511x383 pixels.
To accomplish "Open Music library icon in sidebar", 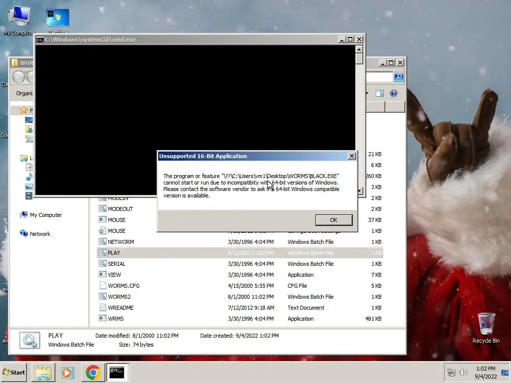I will coord(29,177).
